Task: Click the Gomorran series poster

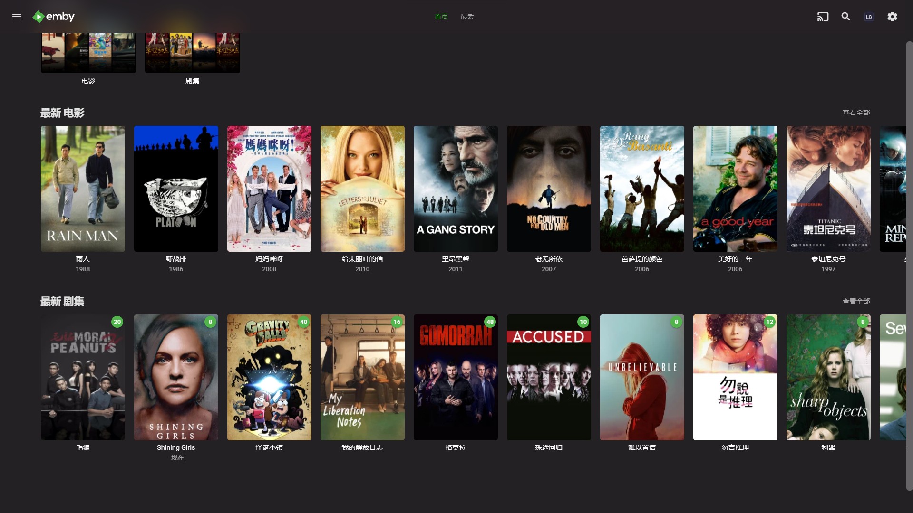Action: pos(455,377)
